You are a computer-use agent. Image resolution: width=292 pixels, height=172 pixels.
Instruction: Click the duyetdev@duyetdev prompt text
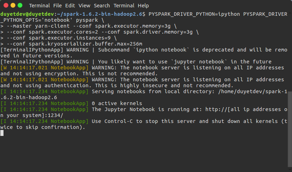tap(27, 14)
